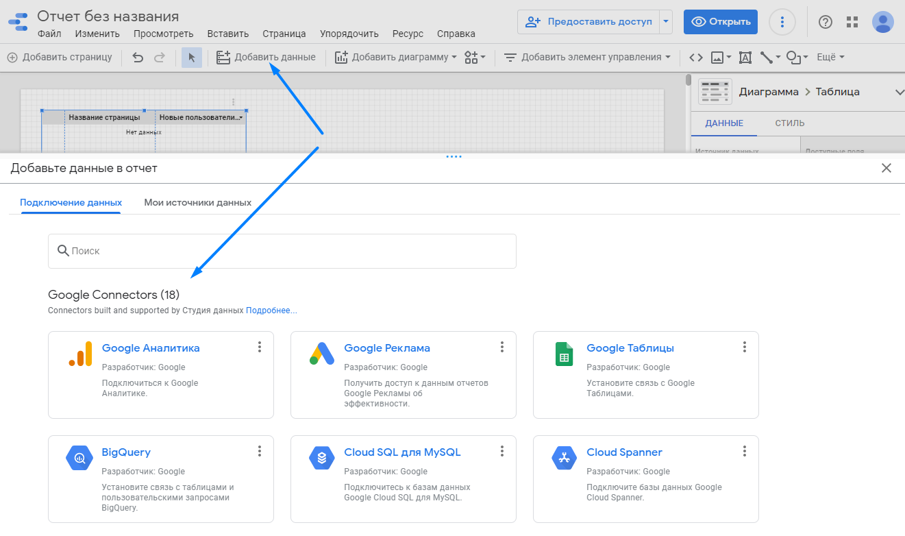Screen dimensions: 905x536
Task: Click the URL embed code icon
Action: click(x=696, y=58)
